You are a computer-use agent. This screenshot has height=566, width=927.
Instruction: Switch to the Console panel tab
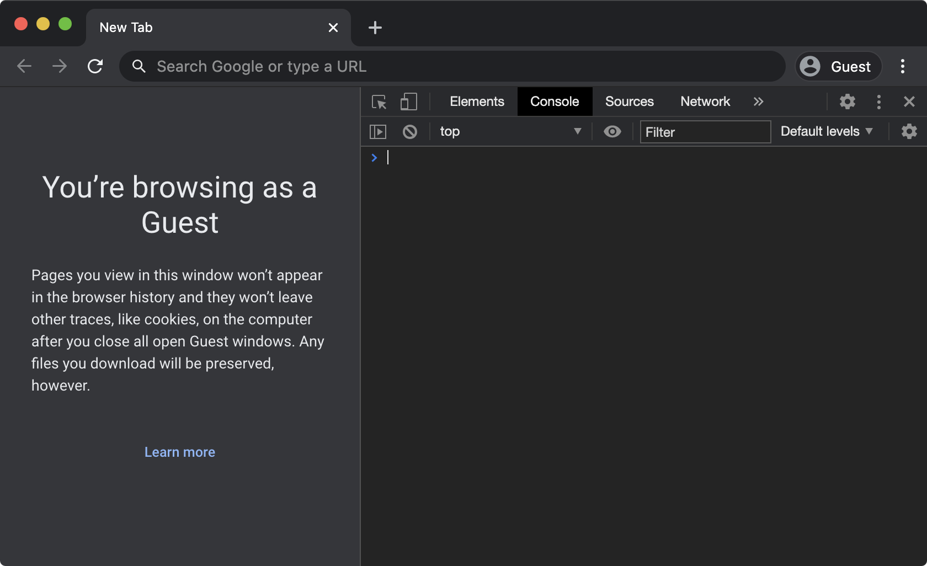pyautogui.click(x=555, y=102)
